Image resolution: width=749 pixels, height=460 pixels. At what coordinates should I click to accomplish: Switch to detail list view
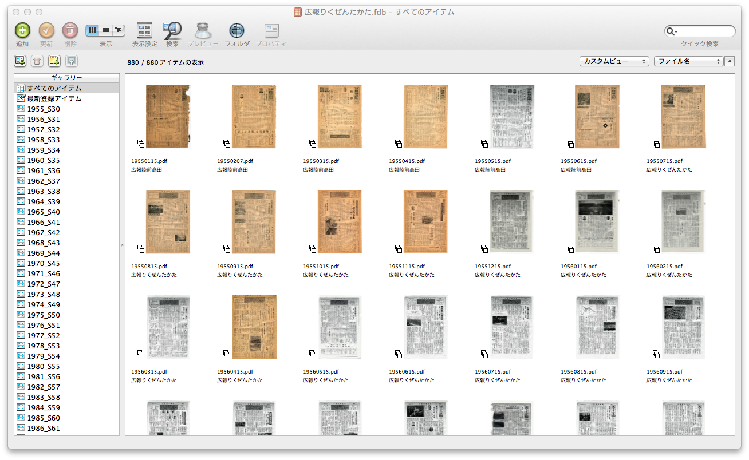119,31
